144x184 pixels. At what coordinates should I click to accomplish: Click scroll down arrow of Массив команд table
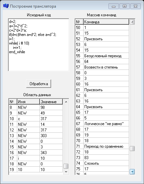[132, 172]
